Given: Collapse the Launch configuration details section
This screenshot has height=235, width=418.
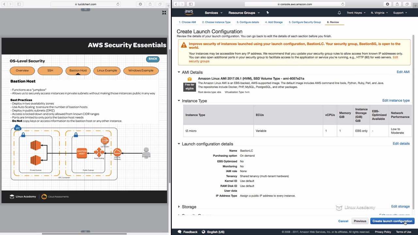Looking at the screenshot, I should (179, 144).
